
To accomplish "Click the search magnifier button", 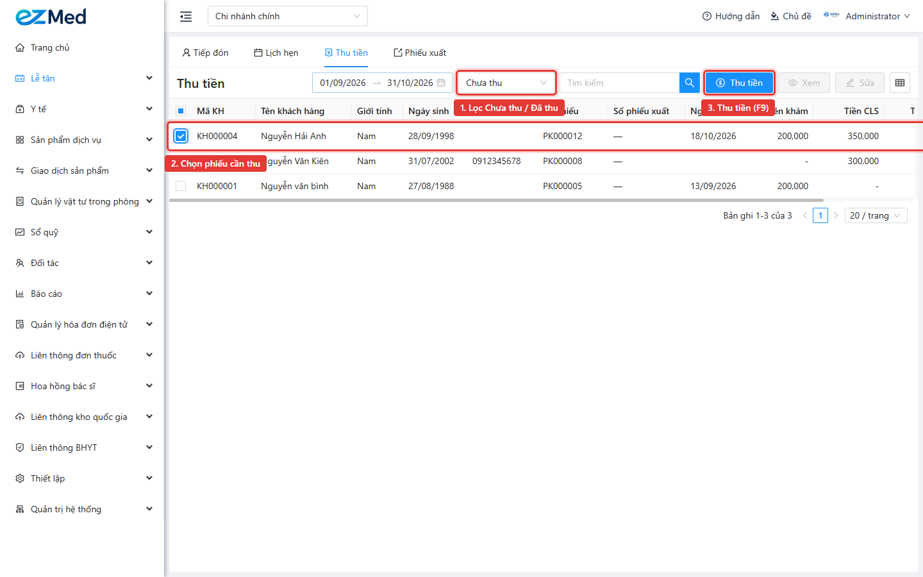I will point(690,83).
